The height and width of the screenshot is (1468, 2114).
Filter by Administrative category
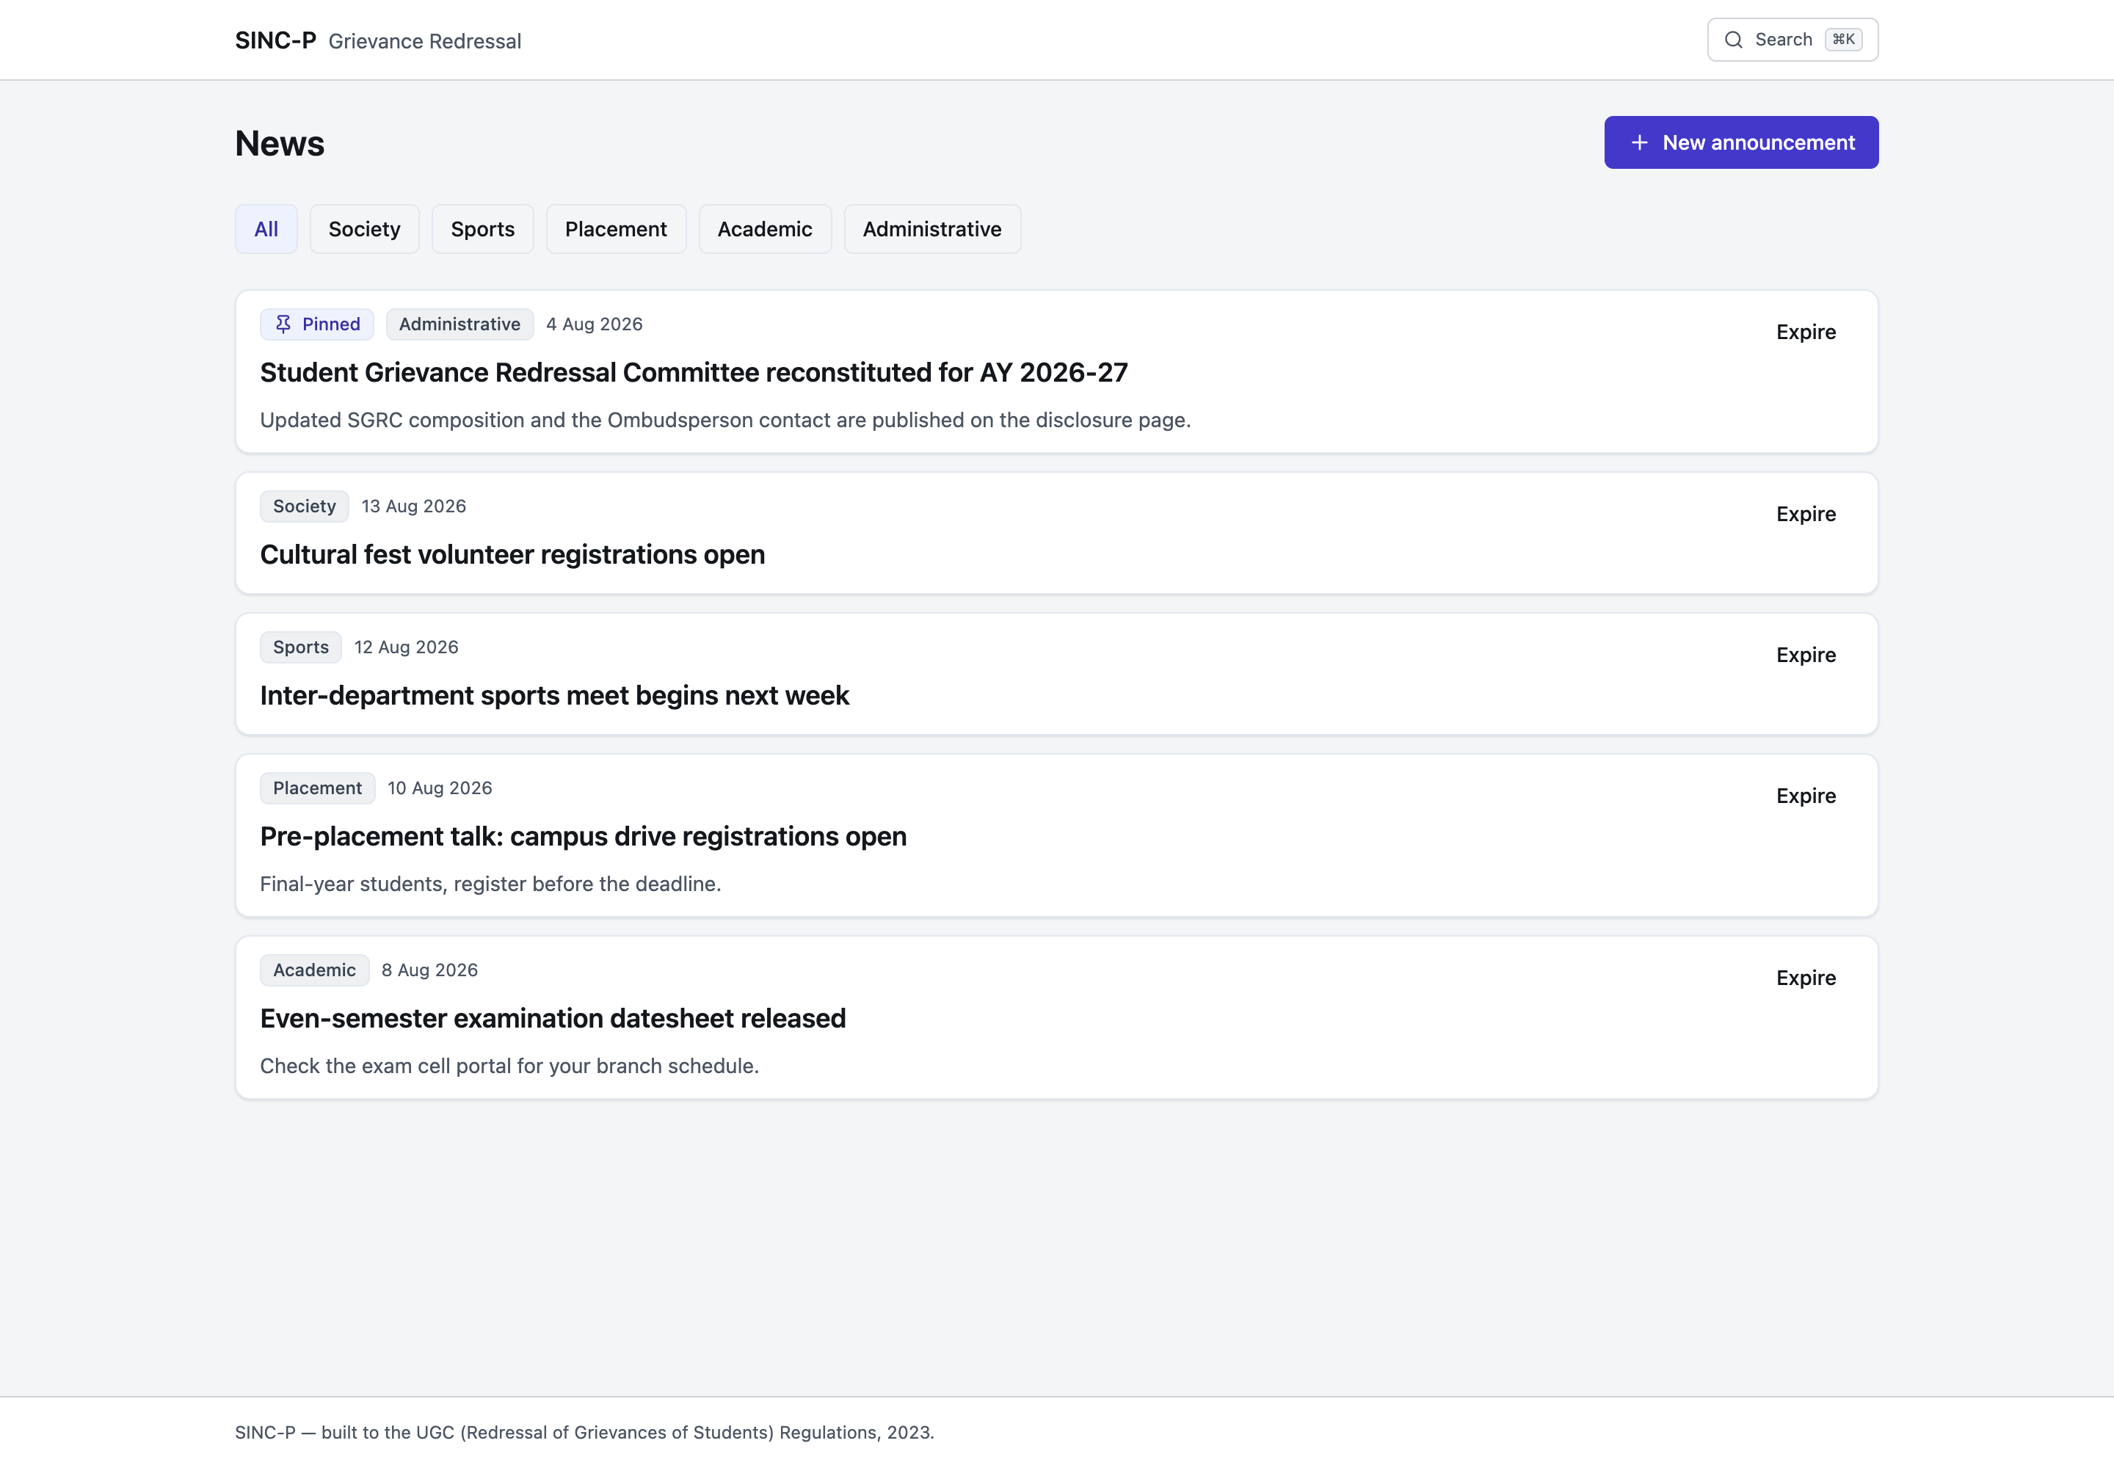[932, 229]
